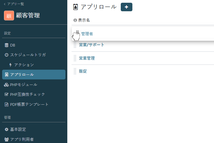Click the checkmark icon for PHP互換性チェック
This screenshot has height=143, width=214.
[x=6, y=94]
